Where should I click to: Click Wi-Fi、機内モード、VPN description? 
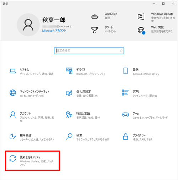click(32, 96)
